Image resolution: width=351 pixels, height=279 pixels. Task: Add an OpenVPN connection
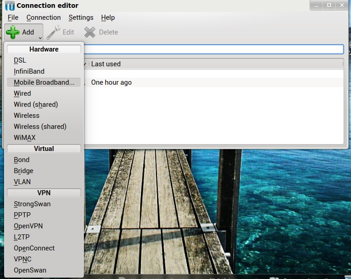pos(28,226)
